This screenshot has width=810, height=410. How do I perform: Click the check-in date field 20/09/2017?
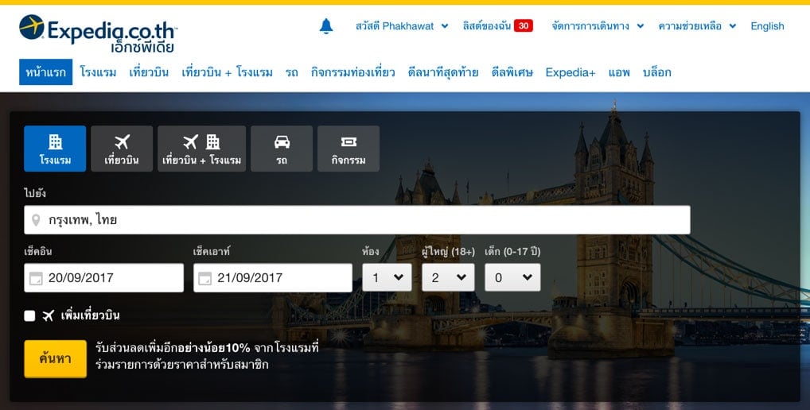tap(103, 278)
